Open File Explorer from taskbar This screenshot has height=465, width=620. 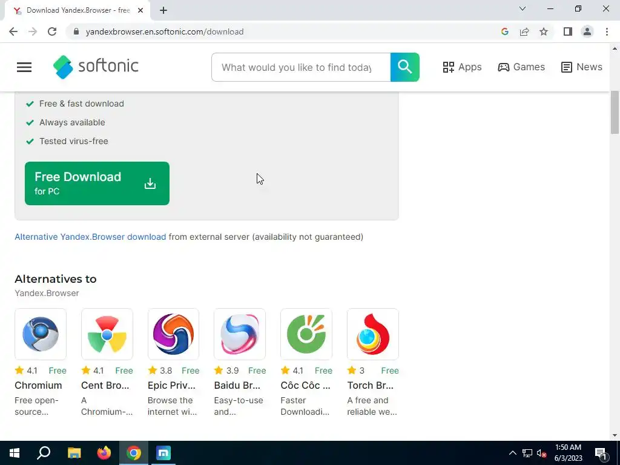click(74, 453)
